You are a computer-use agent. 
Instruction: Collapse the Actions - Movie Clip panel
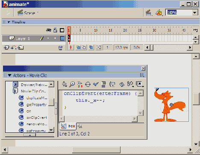coord(10,75)
